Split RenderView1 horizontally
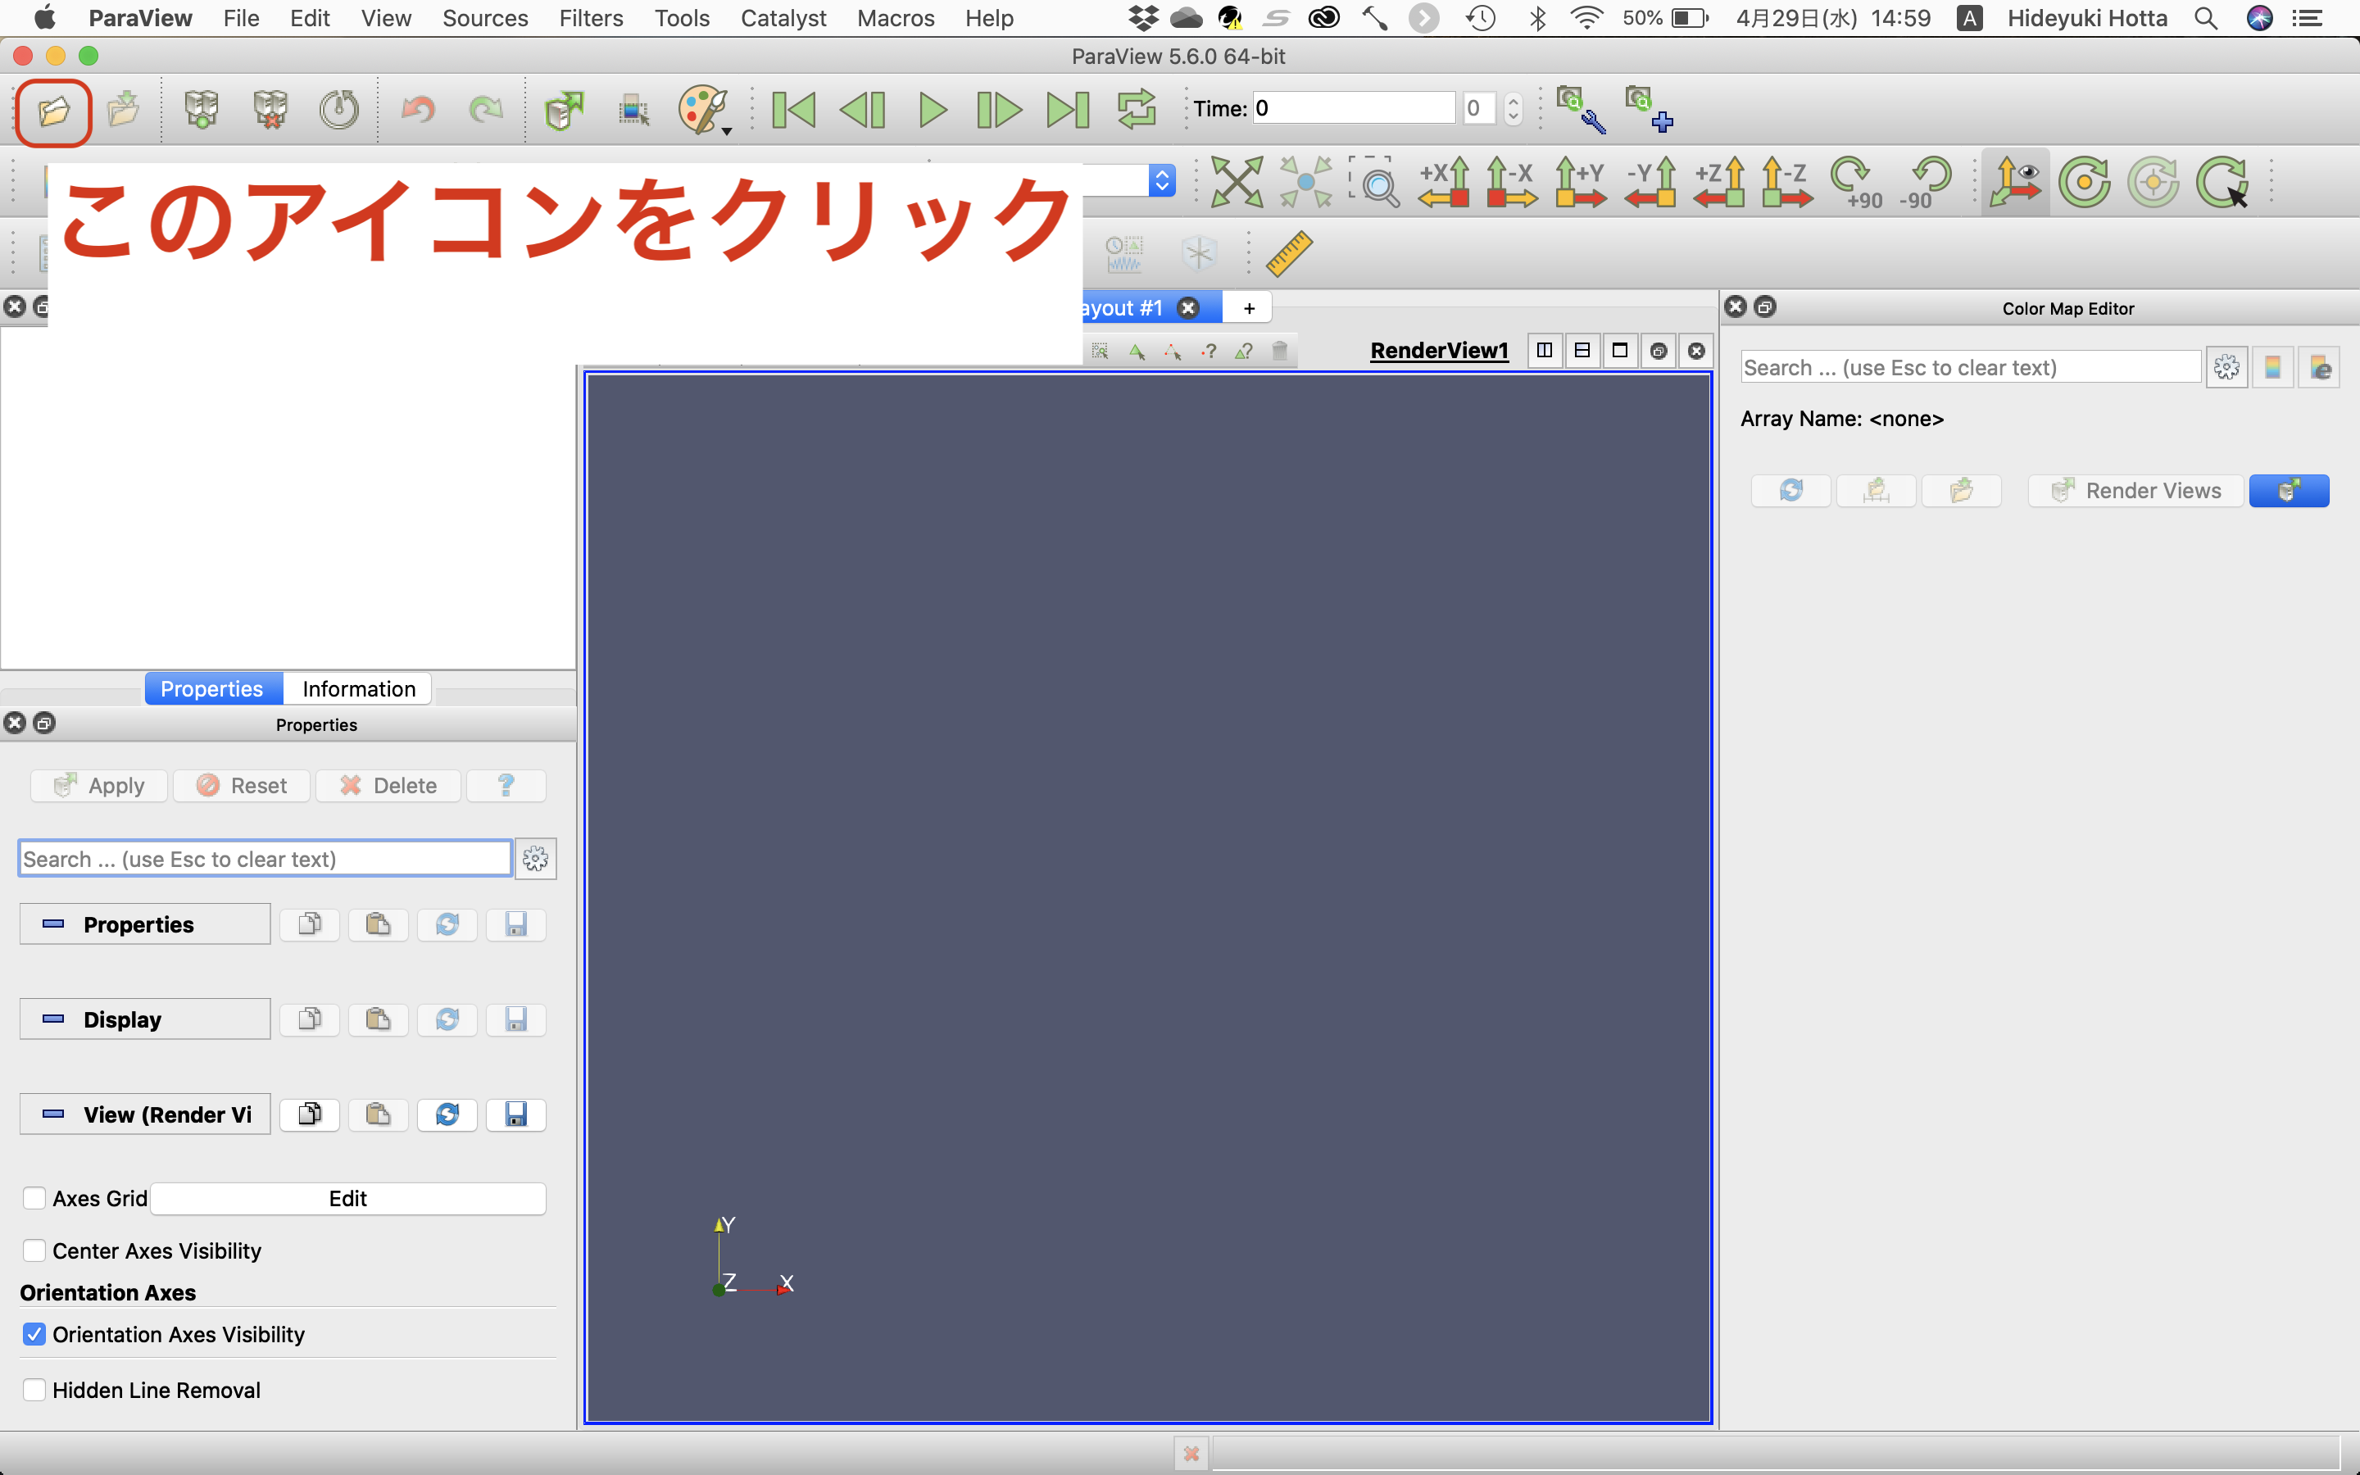This screenshot has height=1475, width=2360. point(1544,350)
